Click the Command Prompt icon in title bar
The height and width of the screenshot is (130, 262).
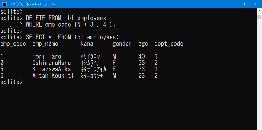(5, 4)
